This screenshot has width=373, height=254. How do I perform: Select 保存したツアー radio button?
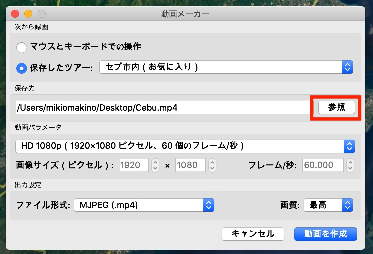tap(22, 68)
